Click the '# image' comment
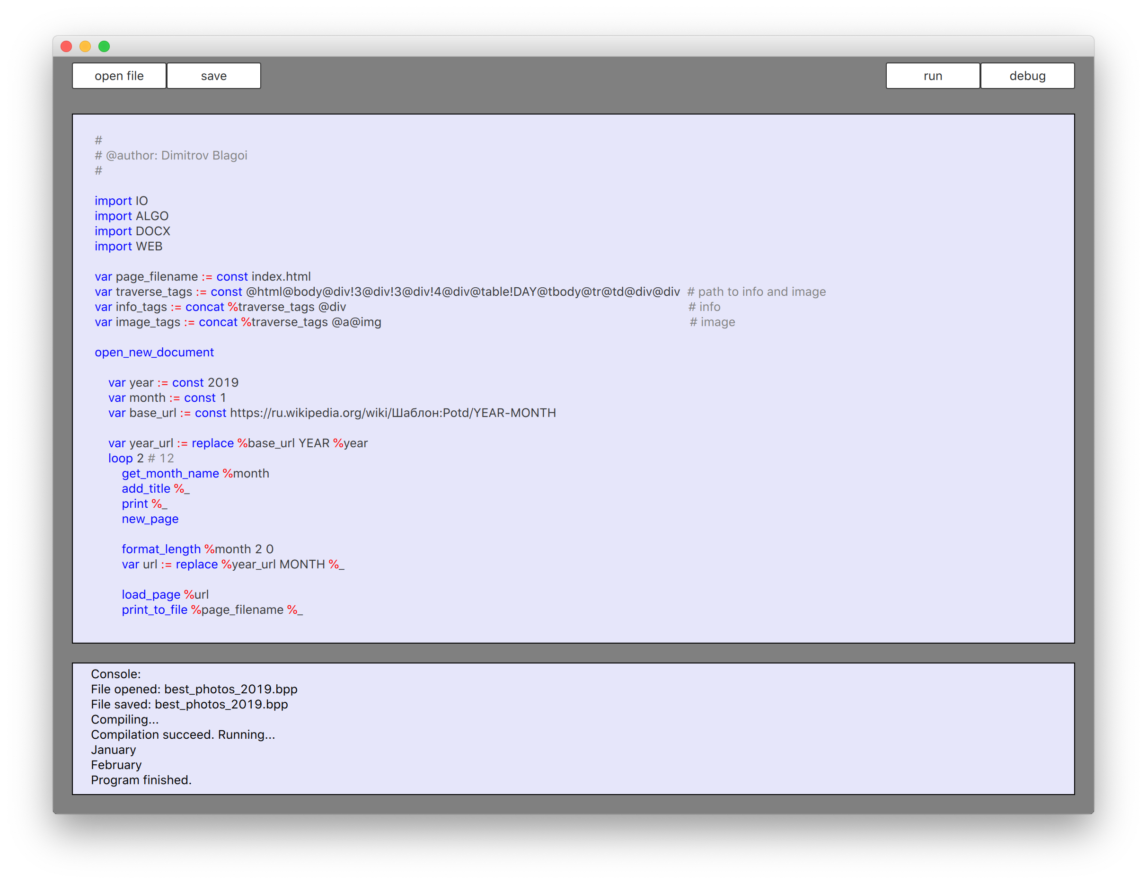 [712, 322]
